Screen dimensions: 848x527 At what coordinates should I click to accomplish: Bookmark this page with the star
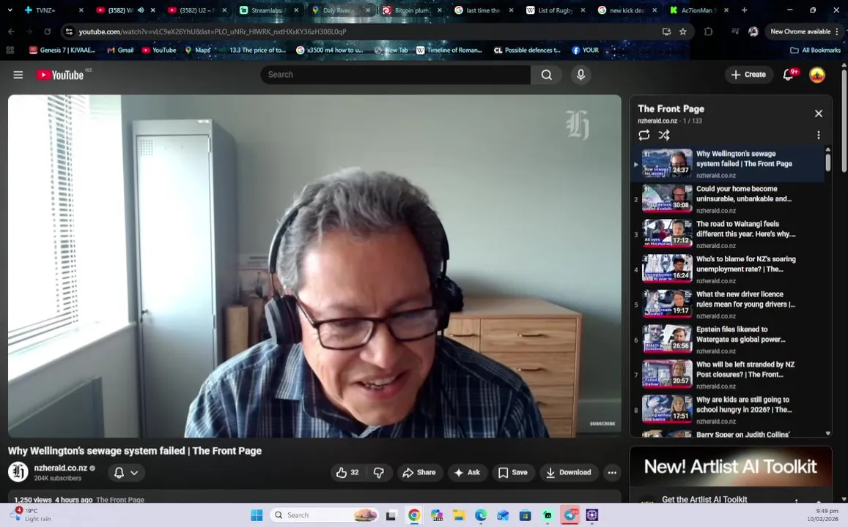click(683, 31)
